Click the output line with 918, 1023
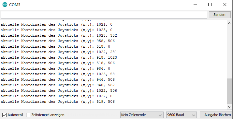The image size is (233, 119). point(59,57)
